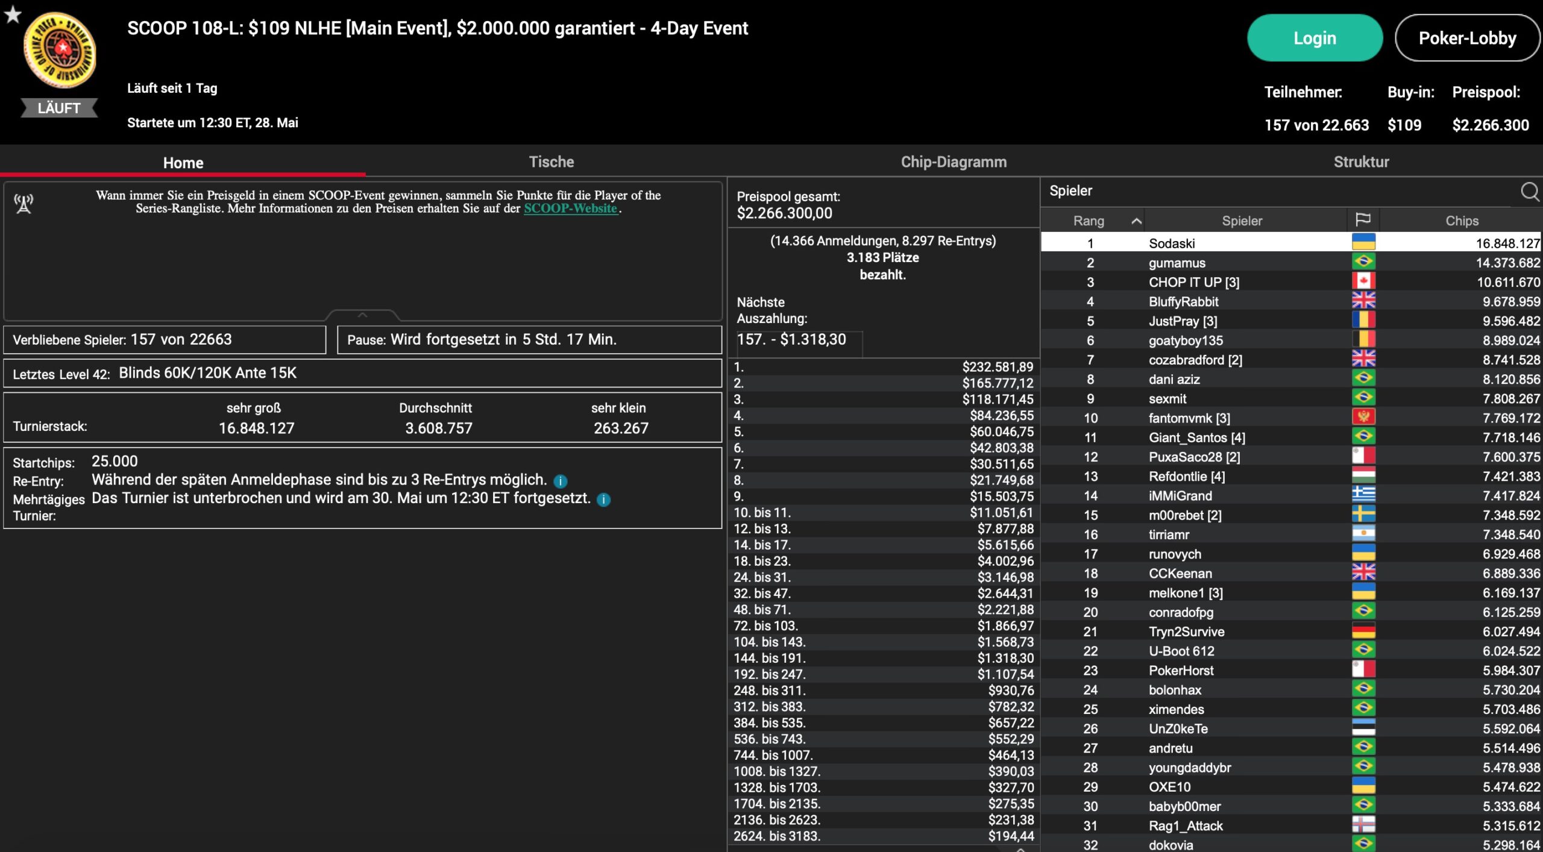
Task: Click Tryn2Survive's Germany flag
Action: tap(1363, 631)
